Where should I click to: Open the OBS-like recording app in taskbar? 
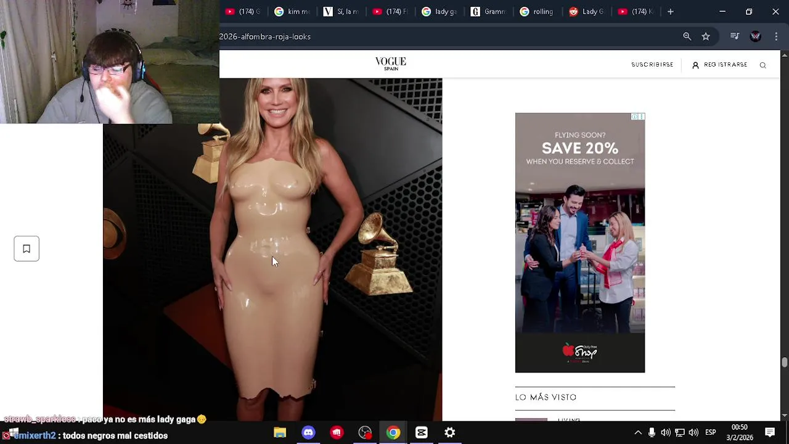point(365,432)
